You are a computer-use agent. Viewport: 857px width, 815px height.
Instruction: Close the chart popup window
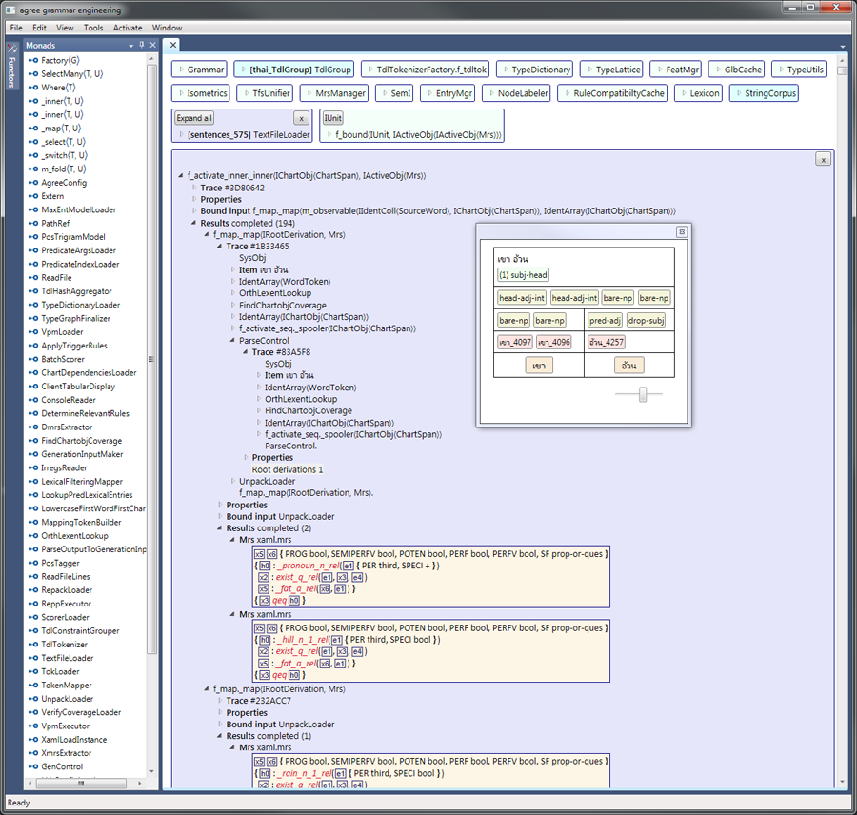(x=681, y=231)
